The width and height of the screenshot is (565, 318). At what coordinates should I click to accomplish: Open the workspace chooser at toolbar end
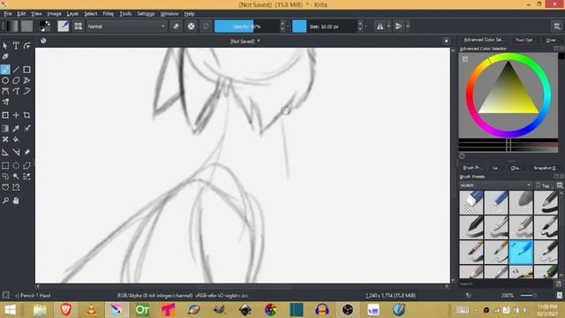pyautogui.click(x=557, y=26)
